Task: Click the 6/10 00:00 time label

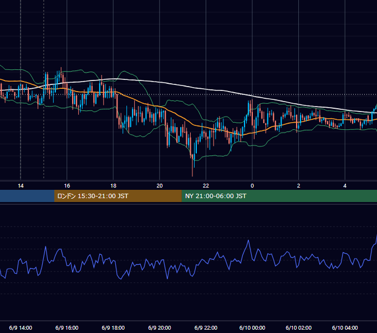Action: coord(252,327)
